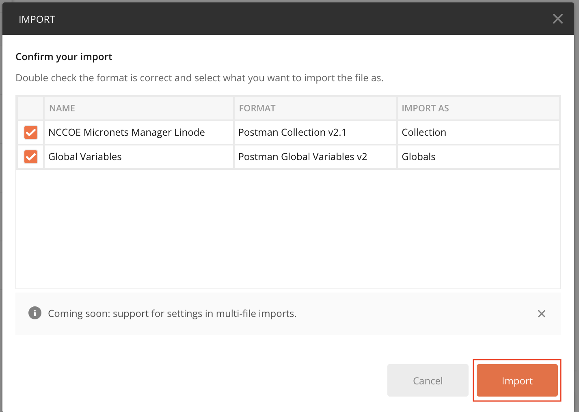Click the FORMAT column header

tap(315, 108)
